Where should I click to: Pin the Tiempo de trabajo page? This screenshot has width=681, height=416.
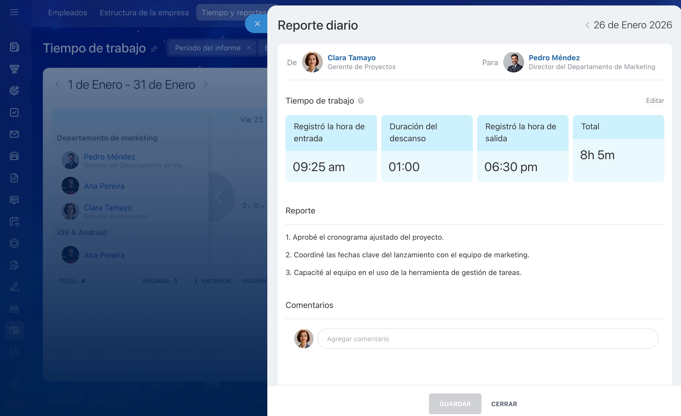pos(154,49)
